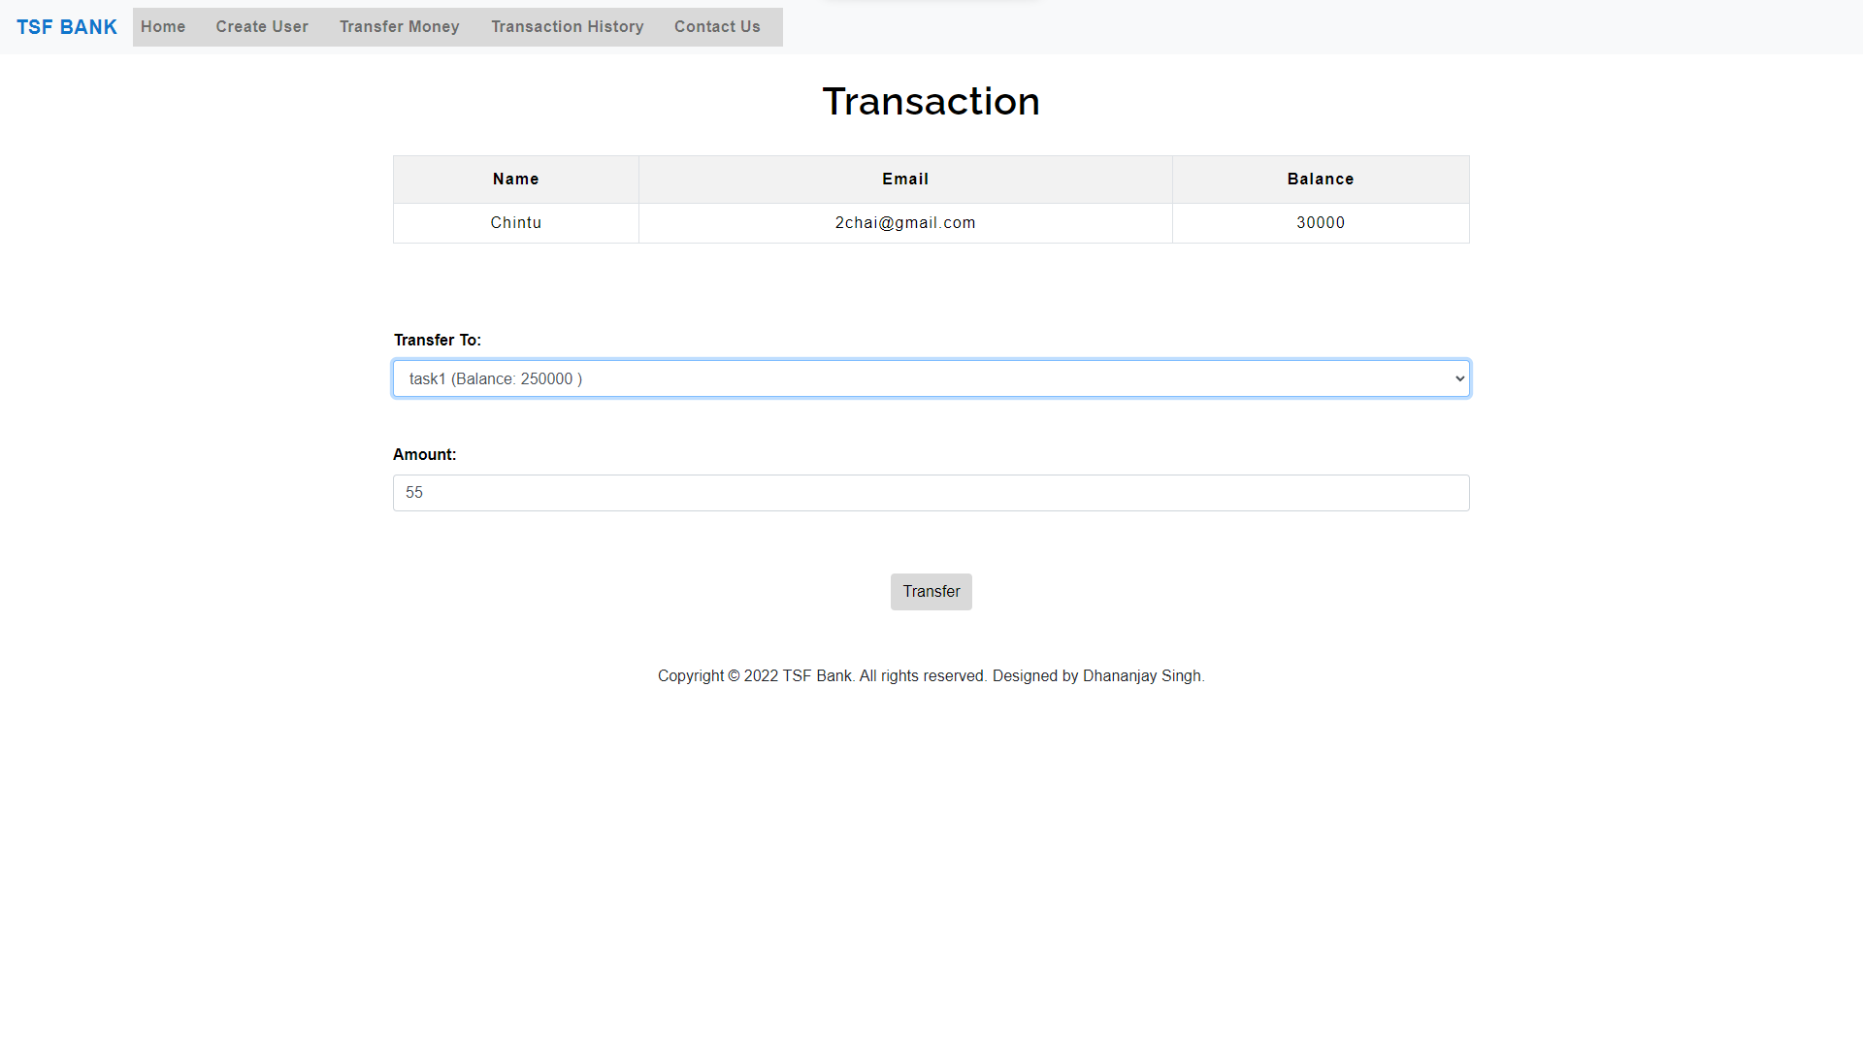Click the Amount input field
The image size is (1863, 1048).
point(931,493)
